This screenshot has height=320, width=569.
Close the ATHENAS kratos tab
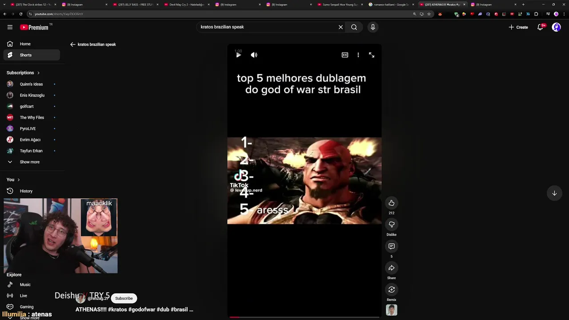(465, 4)
